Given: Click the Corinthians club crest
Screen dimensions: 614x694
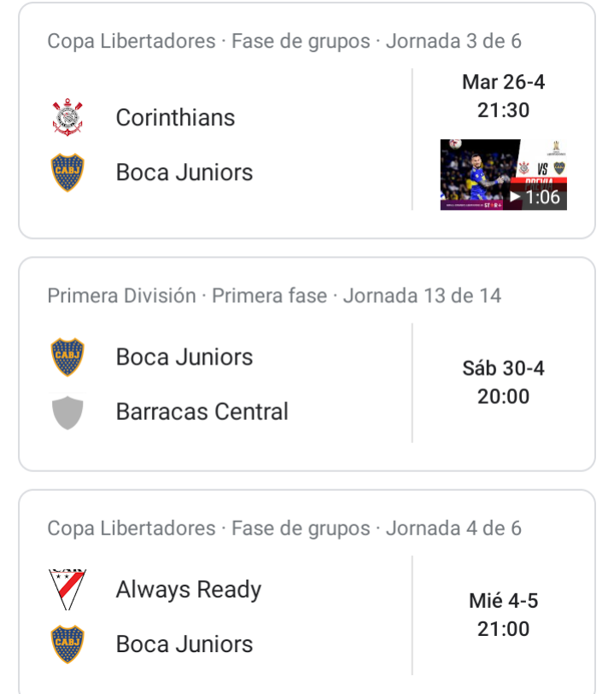Looking at the screenshot, I should pos(67,117).
